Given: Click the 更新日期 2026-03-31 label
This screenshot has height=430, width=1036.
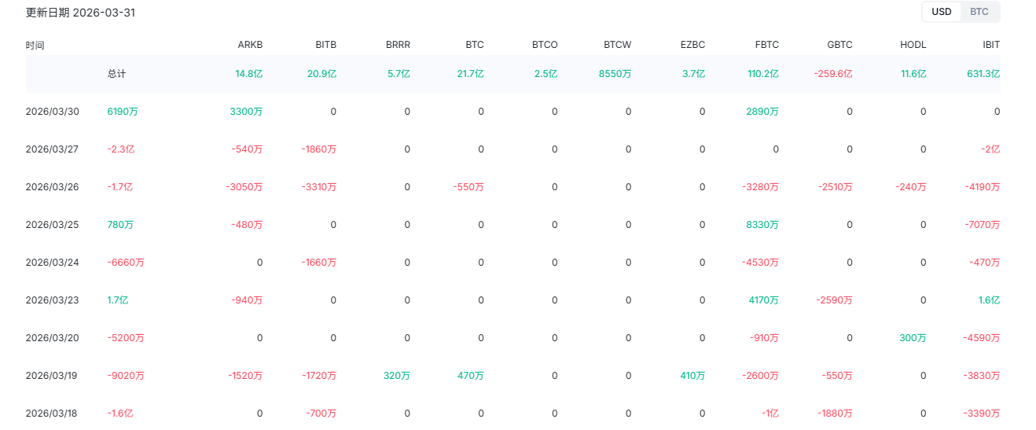Looking at the screenshot, I should coord(80,13).
